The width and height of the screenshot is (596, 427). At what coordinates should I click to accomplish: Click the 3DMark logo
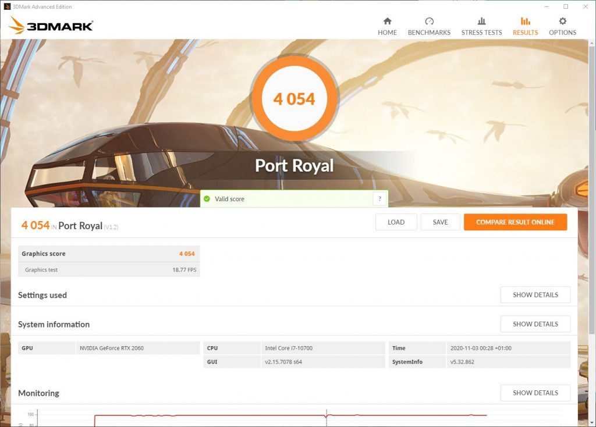(51, 25)
